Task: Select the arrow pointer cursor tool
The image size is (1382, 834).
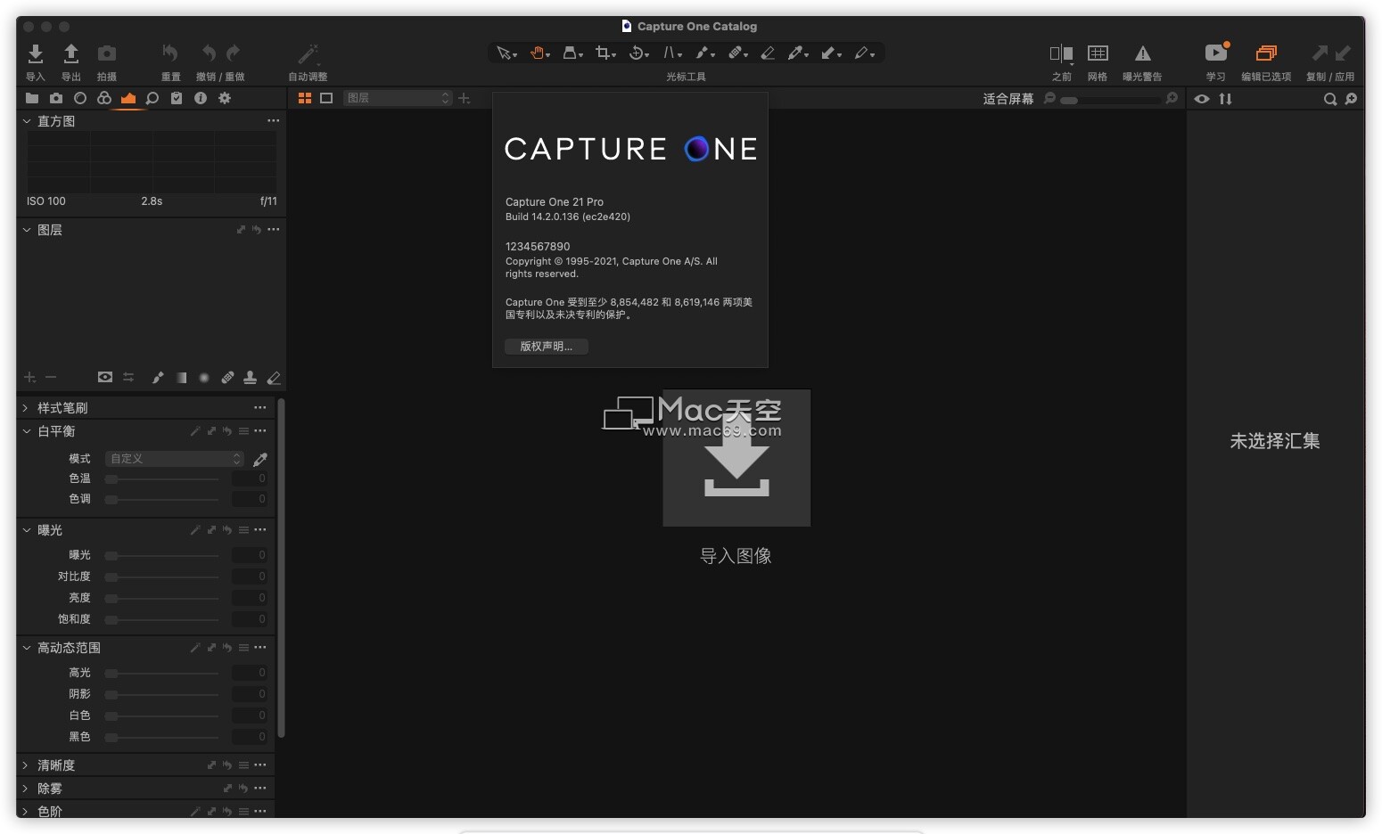Action: [505, 53]
